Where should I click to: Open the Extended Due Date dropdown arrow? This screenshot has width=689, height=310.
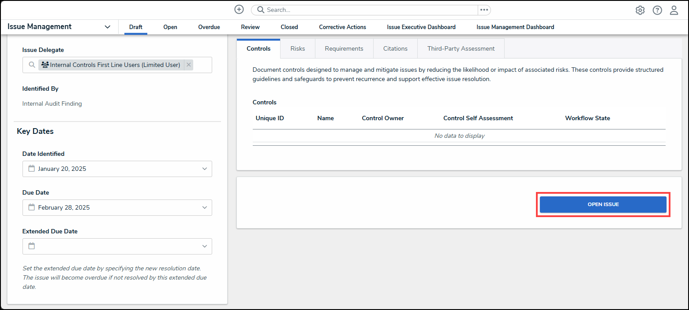(204, 246)
